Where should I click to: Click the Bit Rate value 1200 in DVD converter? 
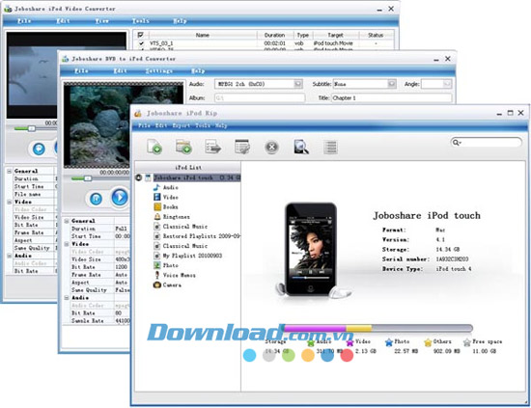(x=122, y=267)
